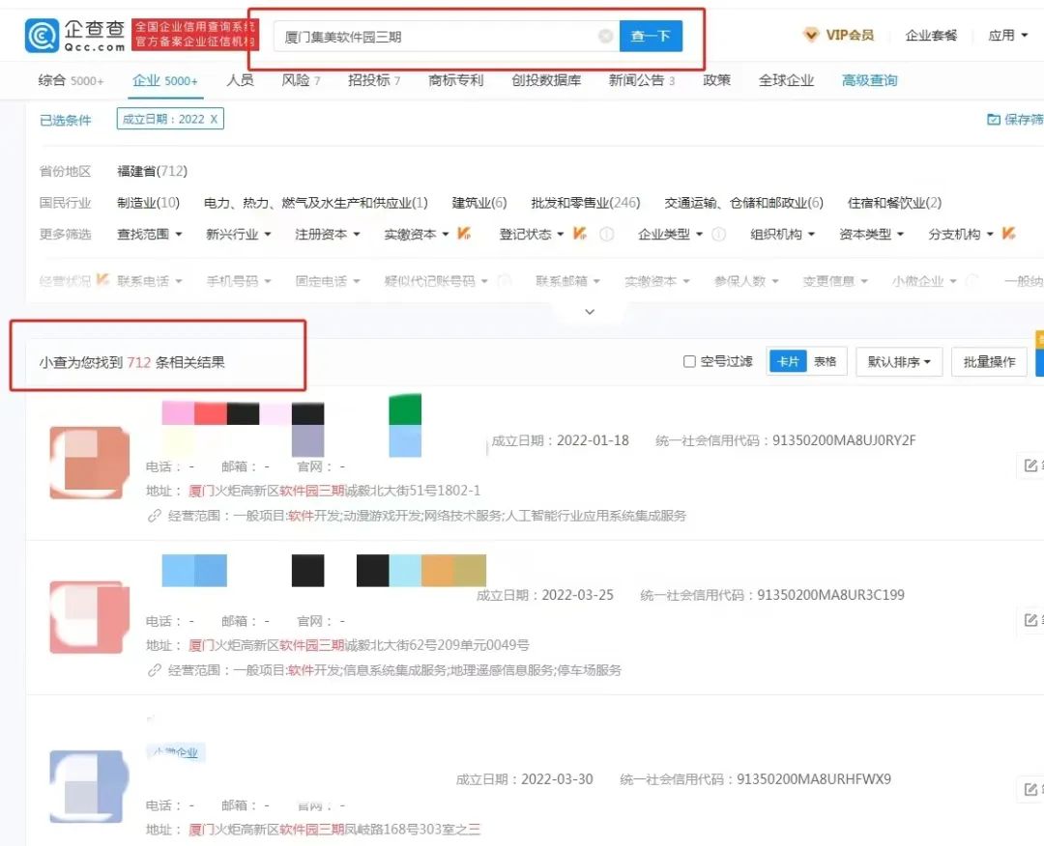Open the 企业类型 dropdown
Screen dimensions: 1044x846
click(671, 234)
